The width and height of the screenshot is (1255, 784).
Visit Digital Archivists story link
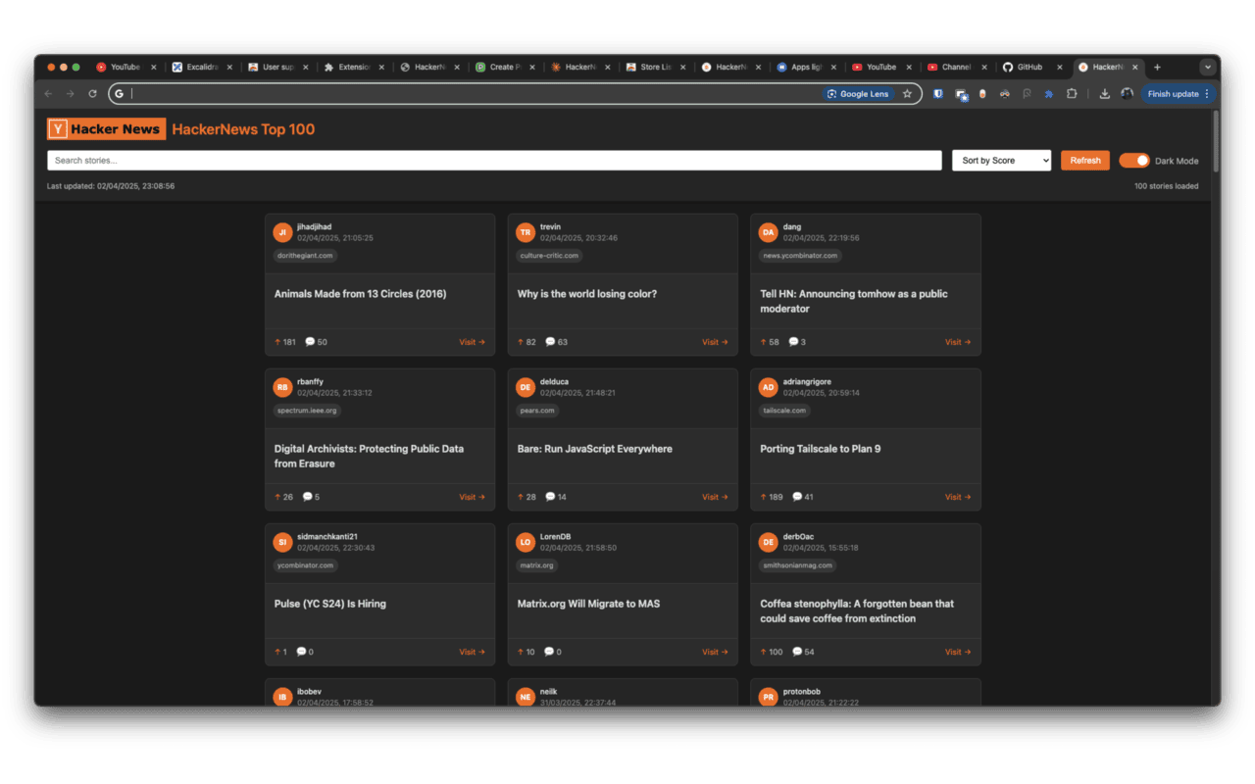472,497
